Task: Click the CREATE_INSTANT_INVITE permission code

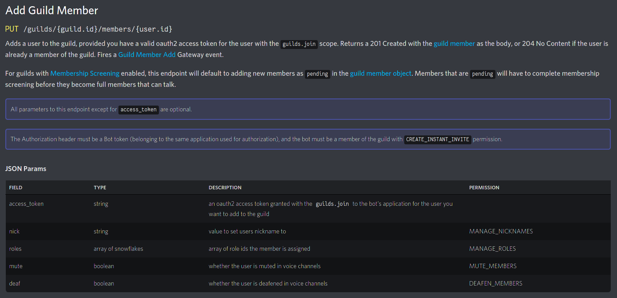Action: click(x=438, y=139)
